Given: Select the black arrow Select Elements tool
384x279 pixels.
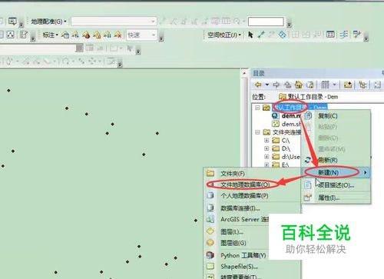Looking at the screenshot, I should [250, 35].
